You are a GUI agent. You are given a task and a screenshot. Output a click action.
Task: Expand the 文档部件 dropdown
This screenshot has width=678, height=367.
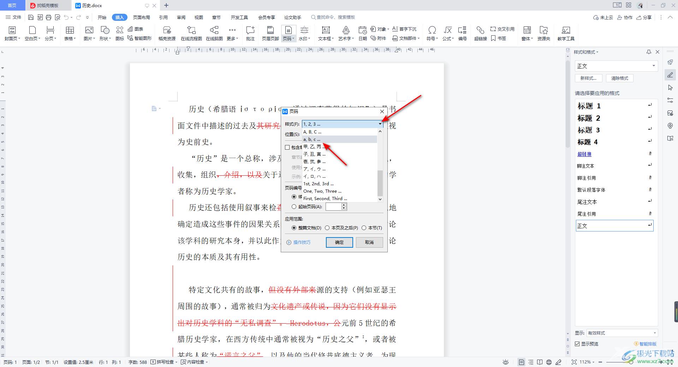pyautogui.click(x=406, y=38)
